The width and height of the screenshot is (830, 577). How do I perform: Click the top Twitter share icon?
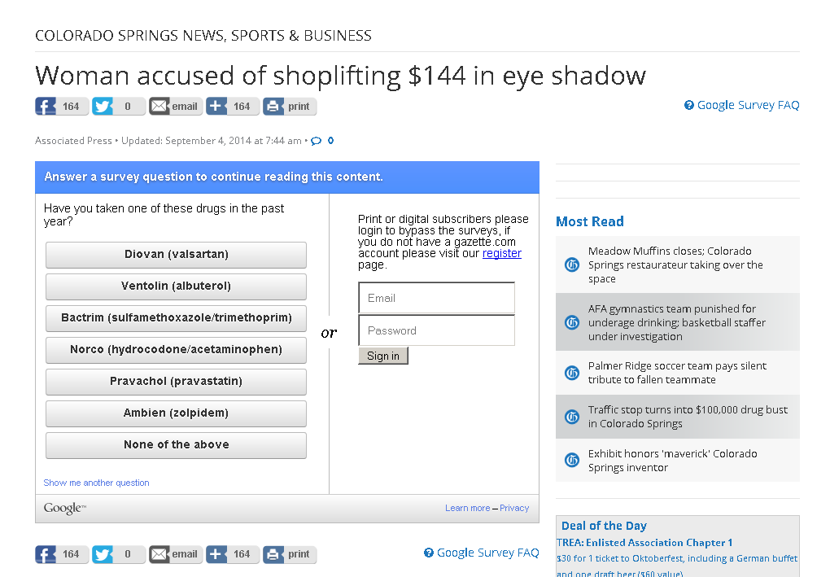(103, 107)
